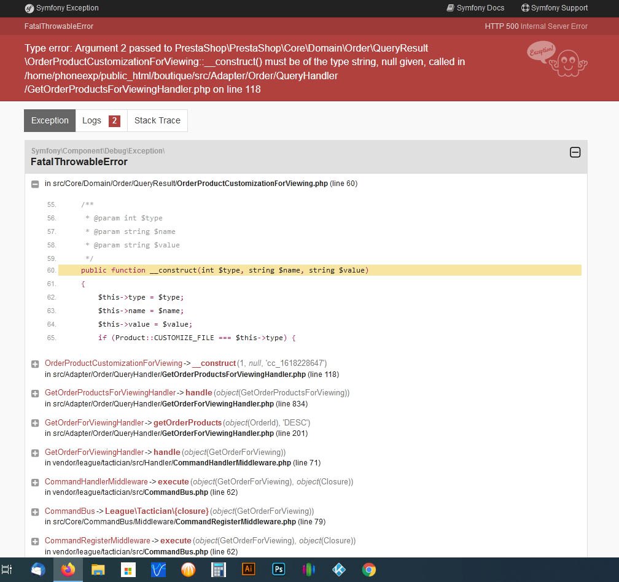
Task: Click CommandRegisterMiddleware.php (line 79) file path
Action: 185,522
